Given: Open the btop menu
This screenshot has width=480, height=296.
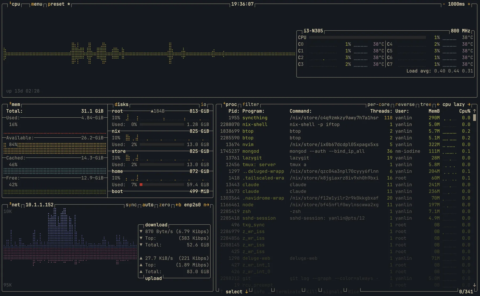Looking at the screenshot, I should 37,4.
